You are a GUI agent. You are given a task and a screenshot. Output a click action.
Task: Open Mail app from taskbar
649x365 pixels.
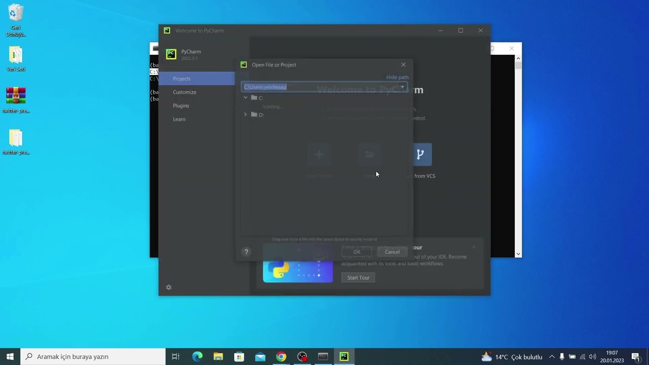260,356
